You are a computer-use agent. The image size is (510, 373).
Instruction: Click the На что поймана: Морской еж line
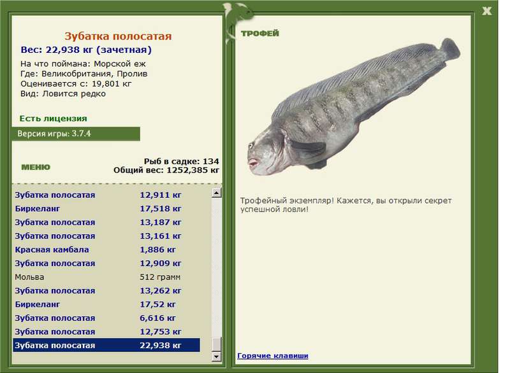click(83, 64)
